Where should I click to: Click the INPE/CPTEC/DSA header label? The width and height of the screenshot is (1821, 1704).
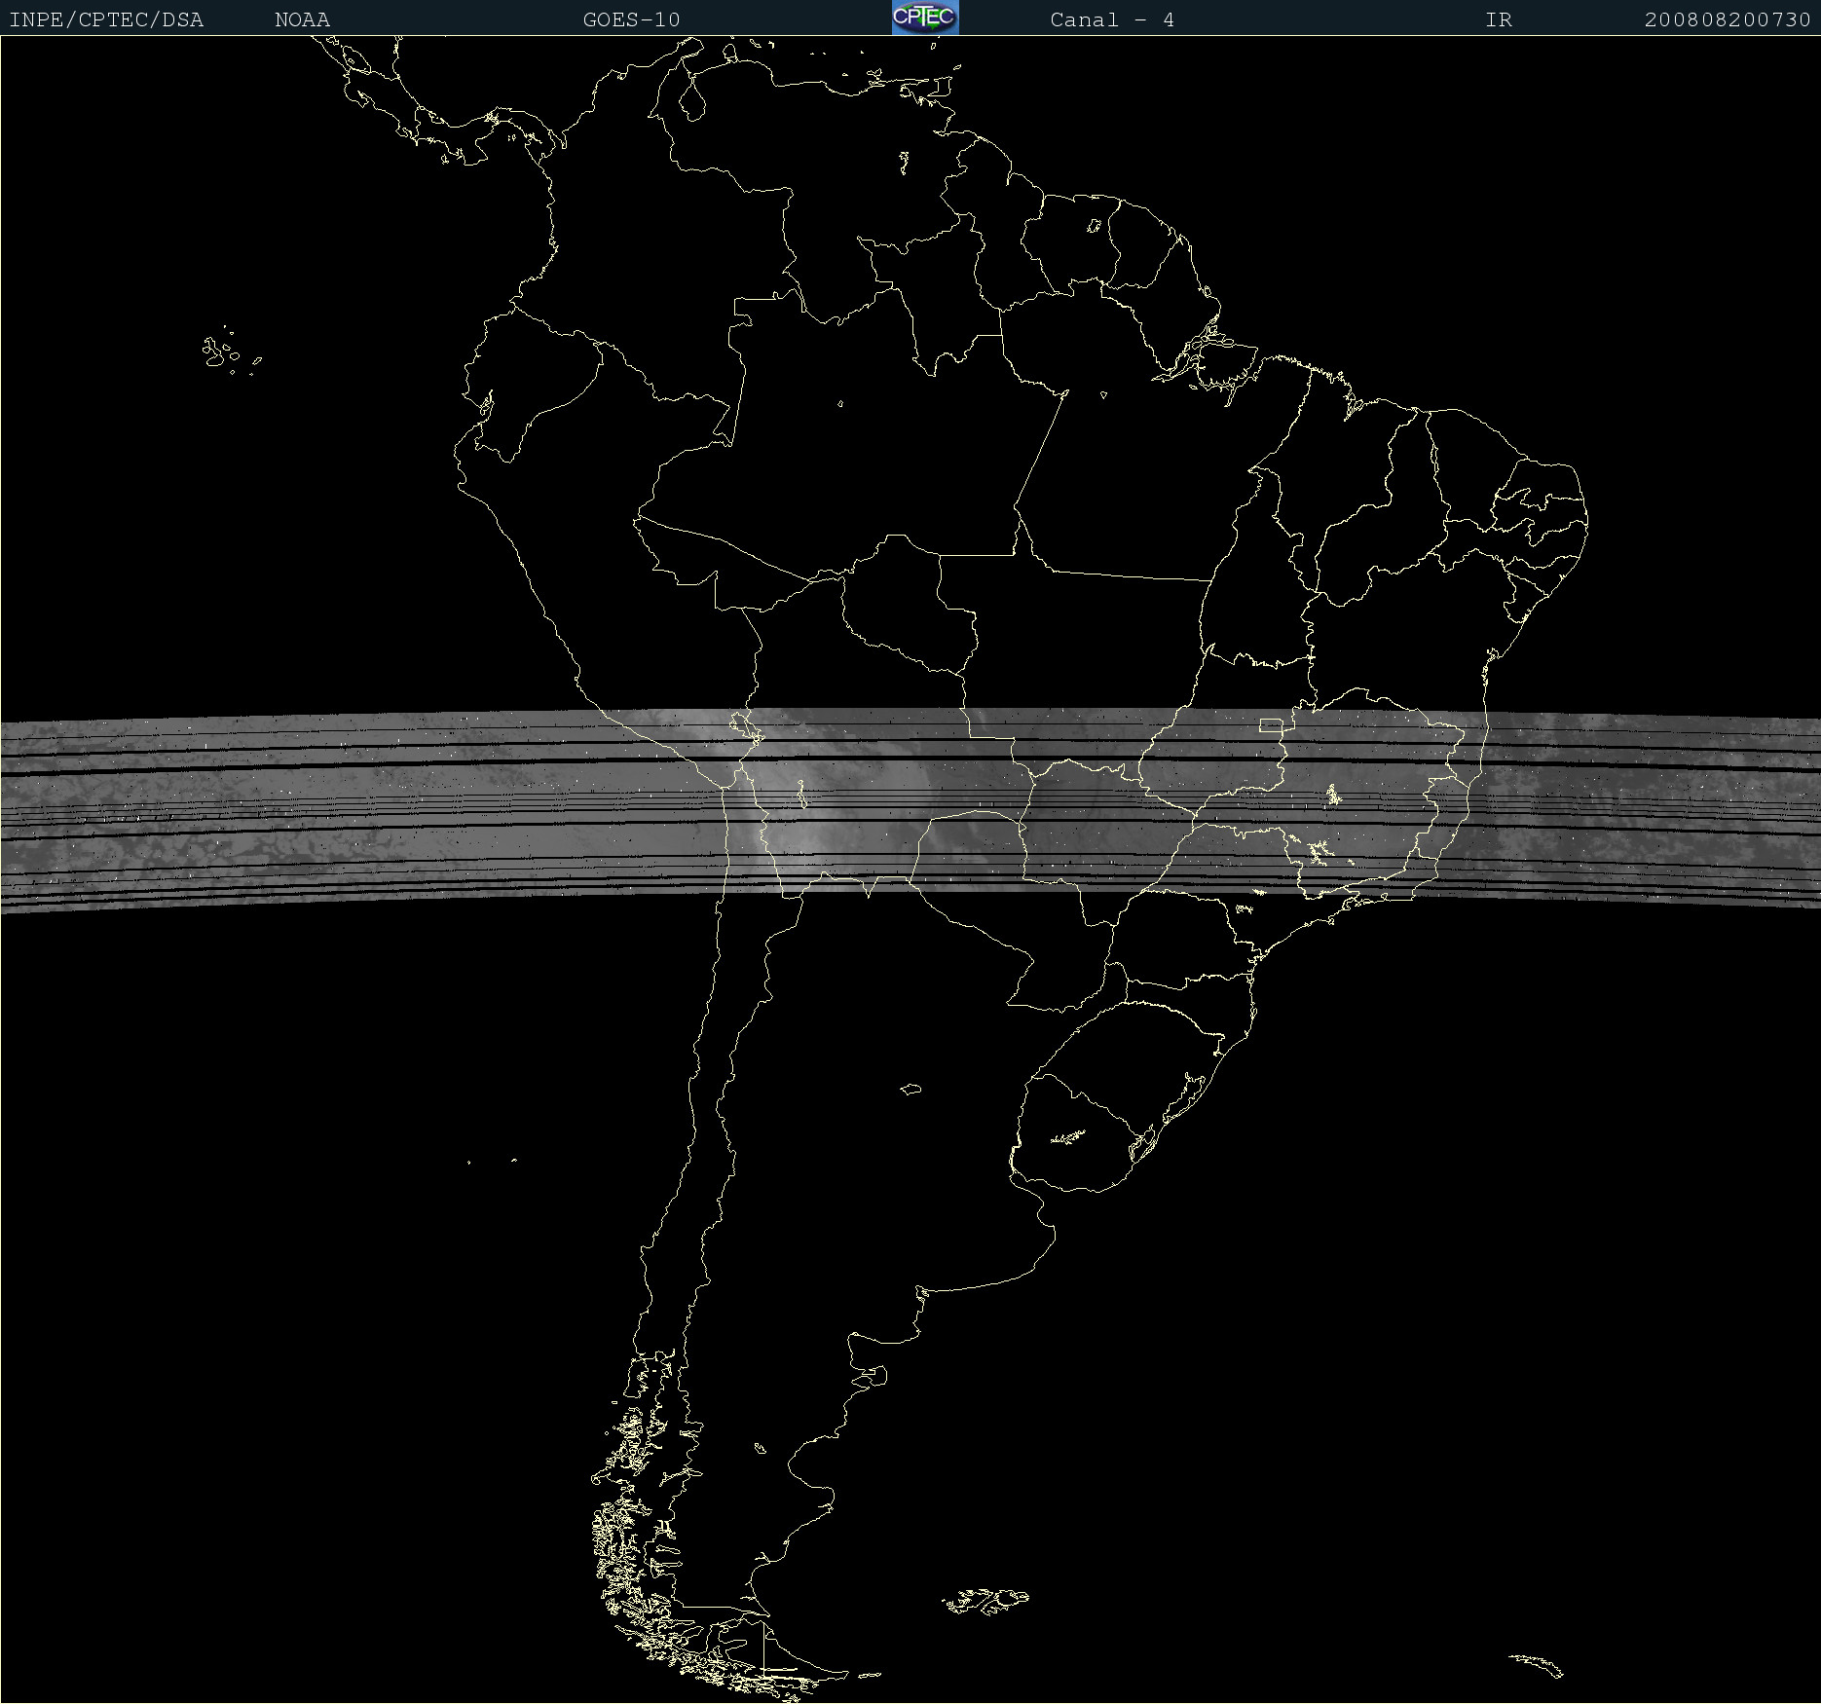106,19
